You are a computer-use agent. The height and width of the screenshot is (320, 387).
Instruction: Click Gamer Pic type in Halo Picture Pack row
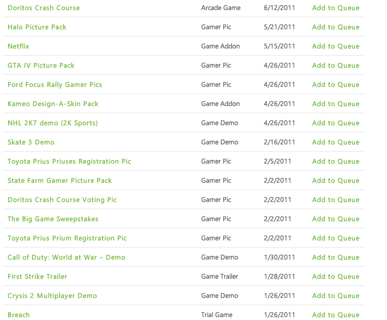216,27
